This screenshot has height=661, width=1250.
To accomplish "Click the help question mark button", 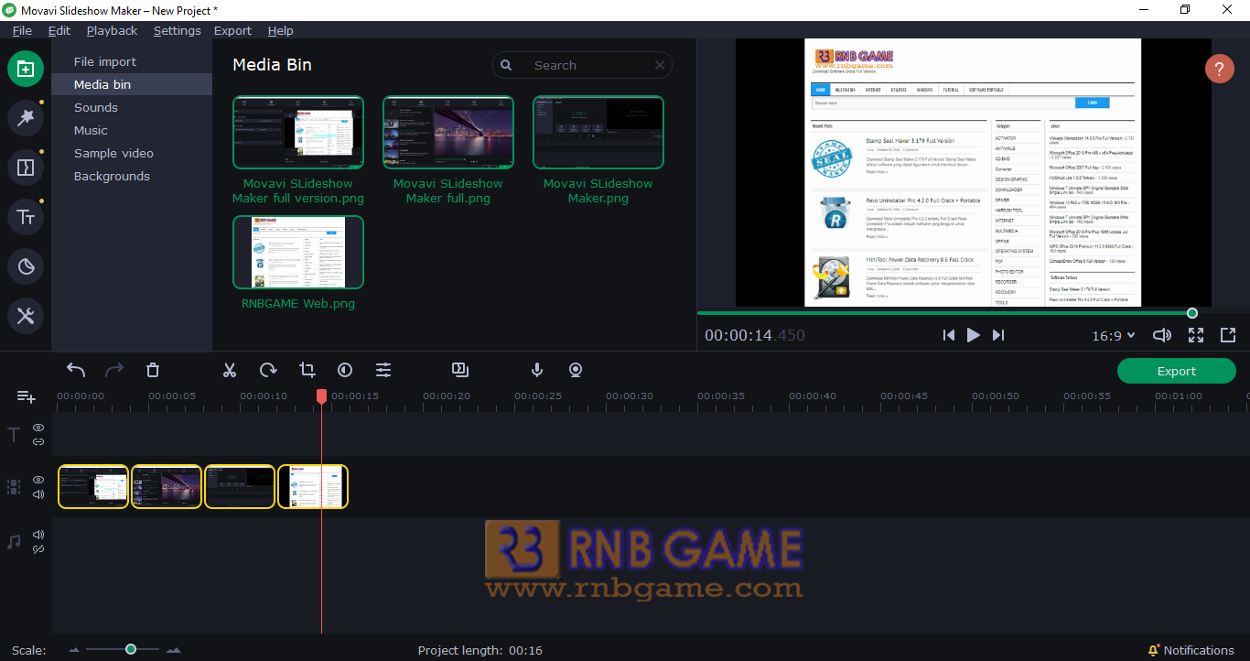I will (x=1220, y=69).
